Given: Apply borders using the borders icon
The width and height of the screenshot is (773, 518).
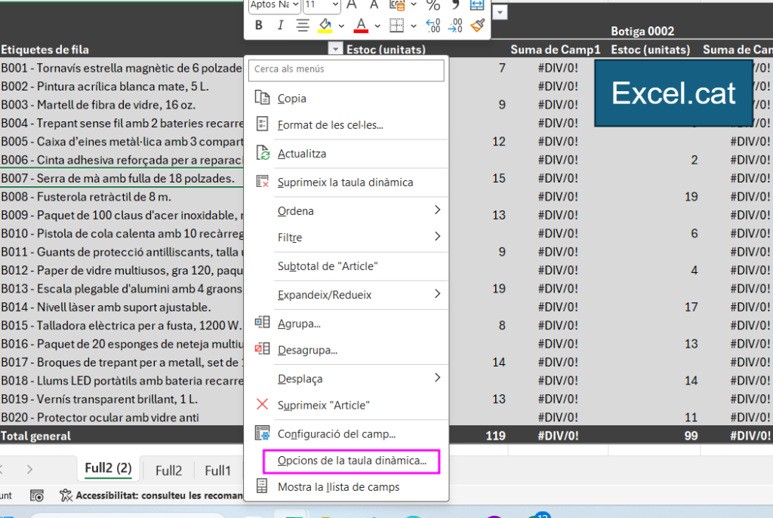Looking at the screenshot, I should point(396,25).
